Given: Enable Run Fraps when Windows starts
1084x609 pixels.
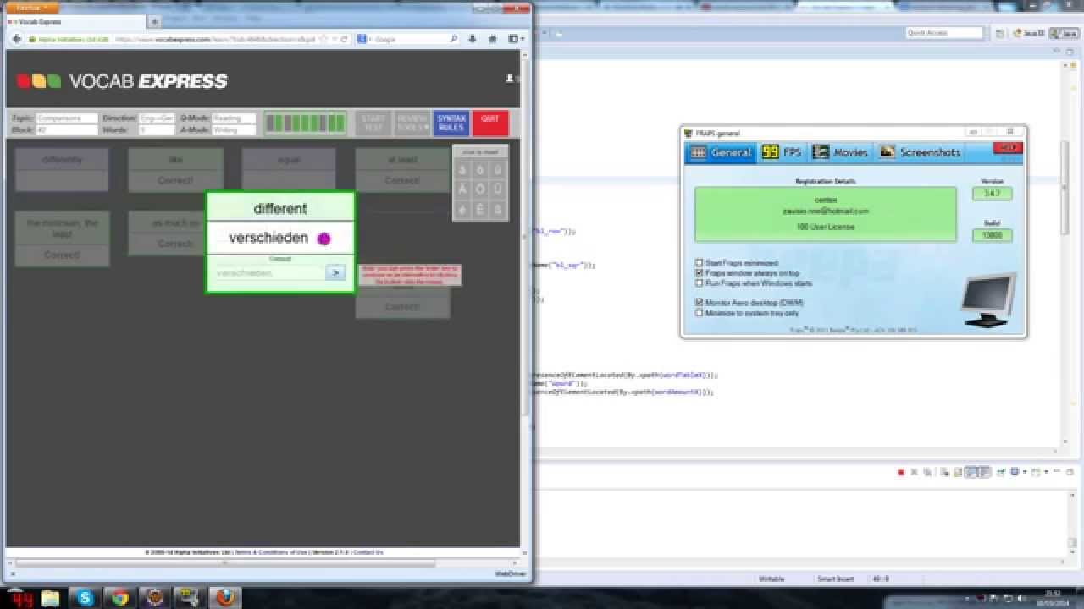Looking at the screenshot, I should 700,283.
